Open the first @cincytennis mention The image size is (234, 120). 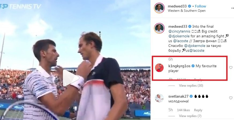point(179,31)
